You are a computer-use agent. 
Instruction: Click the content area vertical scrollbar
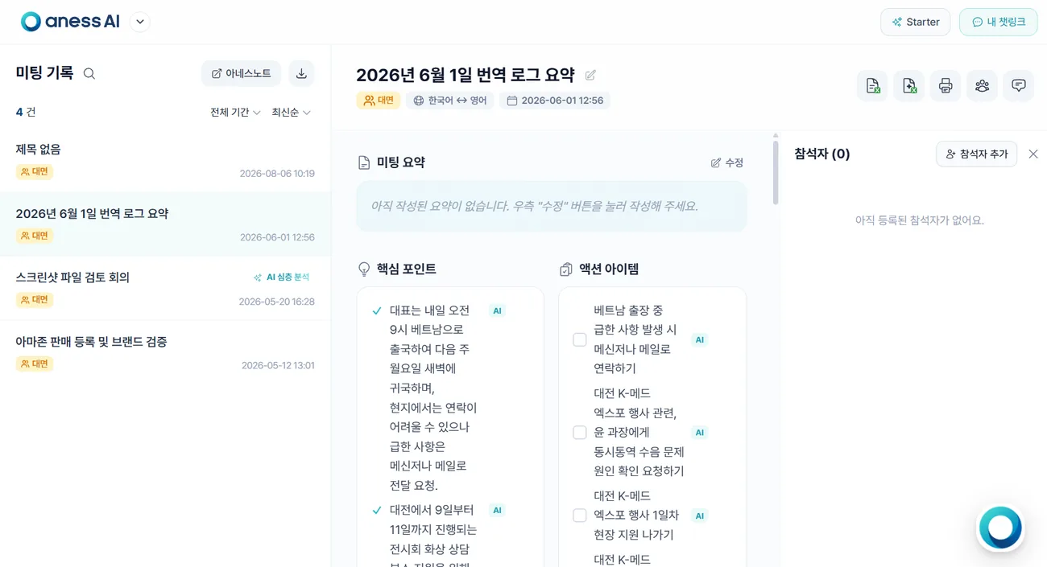click(776, 171)
